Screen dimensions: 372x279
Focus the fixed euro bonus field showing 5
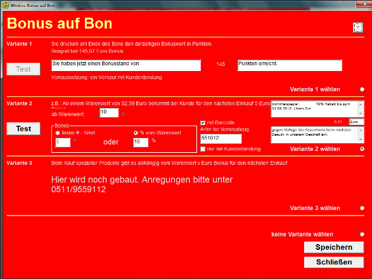point(63,142)
